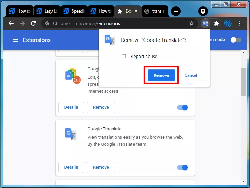Image resolution: width=250 pixels, height=188 pixels.
Task: Click the 'Extensions' header title
Action: [x=37, y=40]
